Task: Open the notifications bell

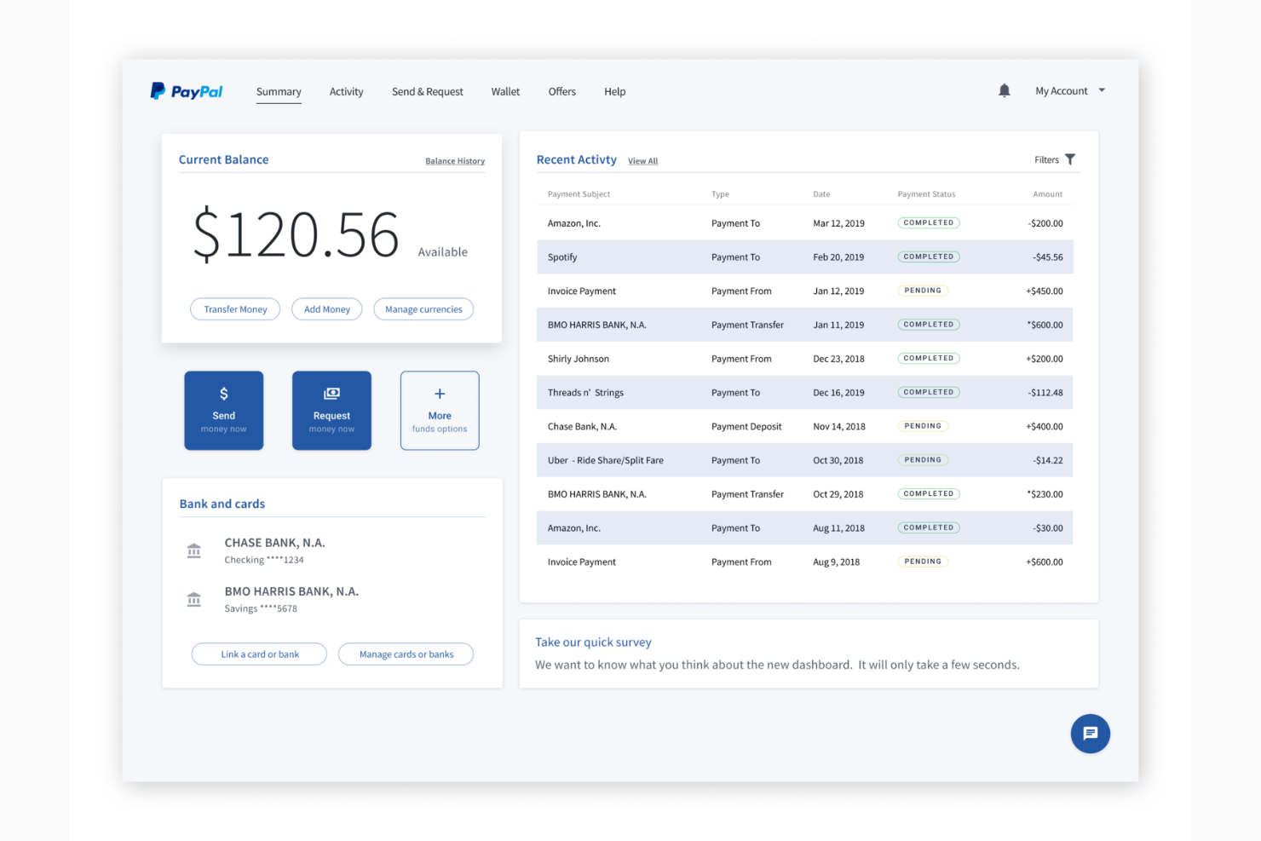Action: (x=1005, y=90)
